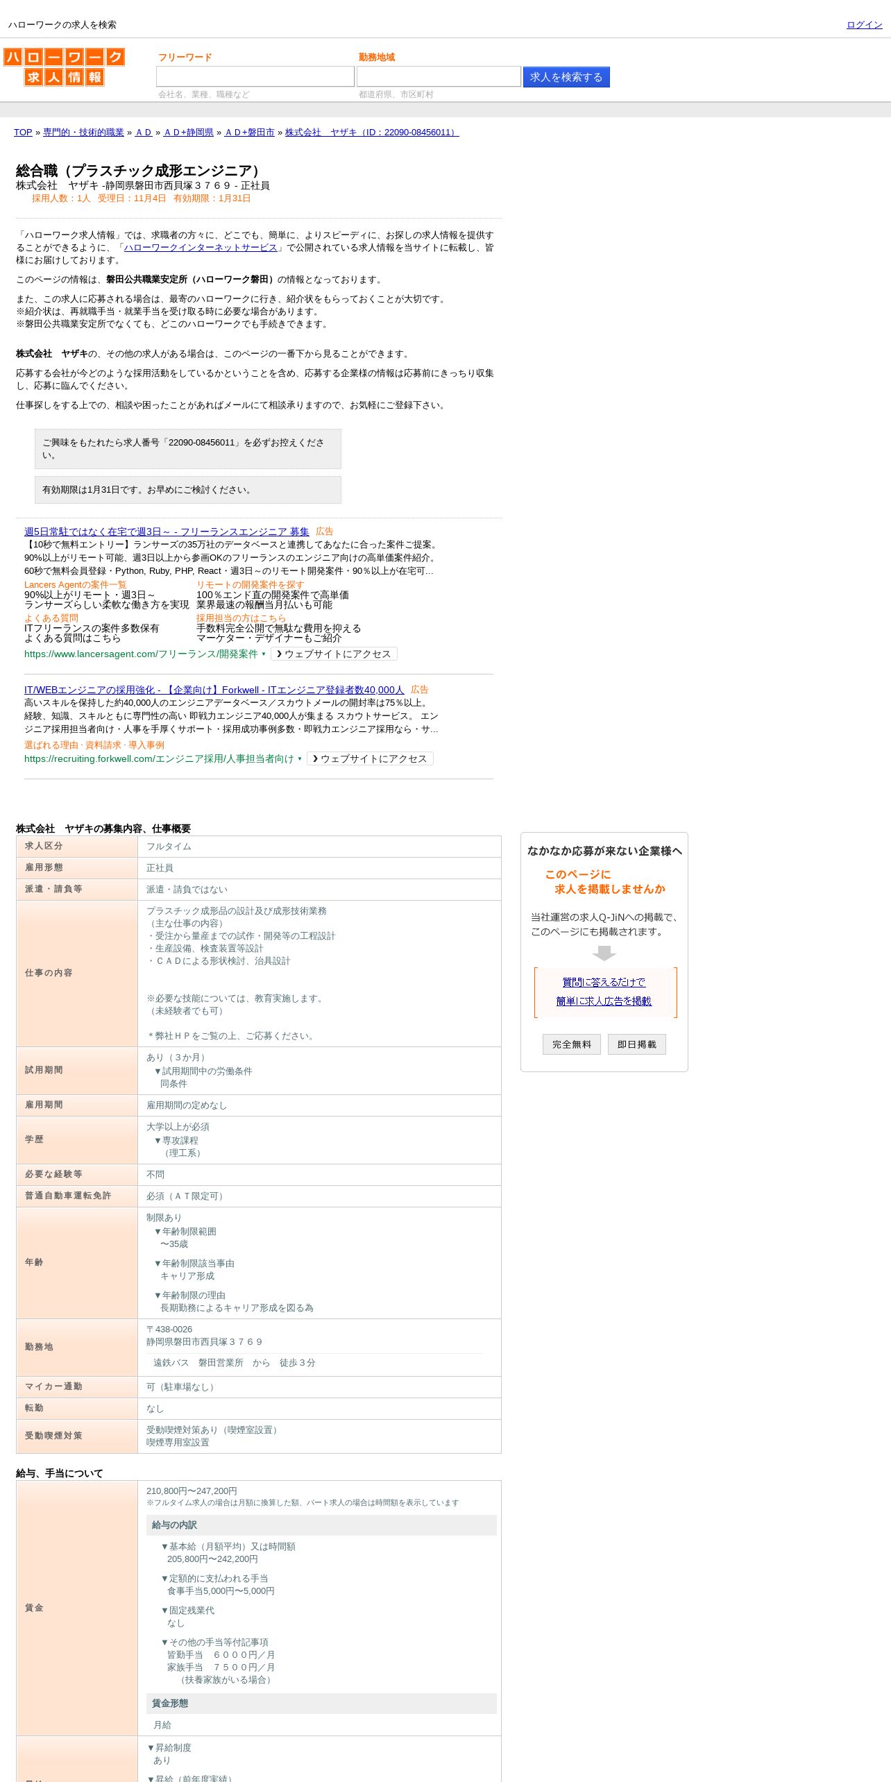Expand the lancersagent.com URL dropdown arrow
Viewport: 891px width, 1782px height.
pyautogui.click(x=264, y=654)
